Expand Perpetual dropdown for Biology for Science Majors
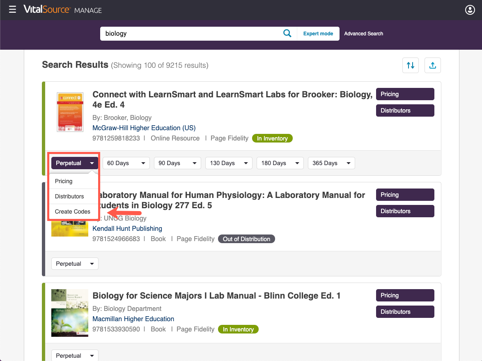482x361 pixels. pyautogui.click(x=75, y=356)
